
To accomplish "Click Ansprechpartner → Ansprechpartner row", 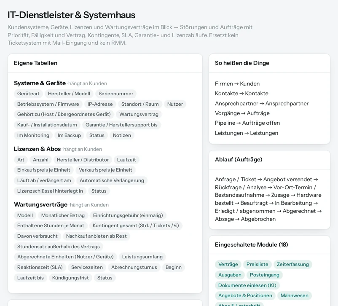I will click(262, 104).
